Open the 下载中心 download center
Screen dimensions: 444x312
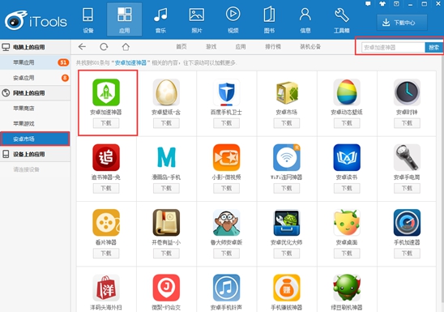pos(402,23)
